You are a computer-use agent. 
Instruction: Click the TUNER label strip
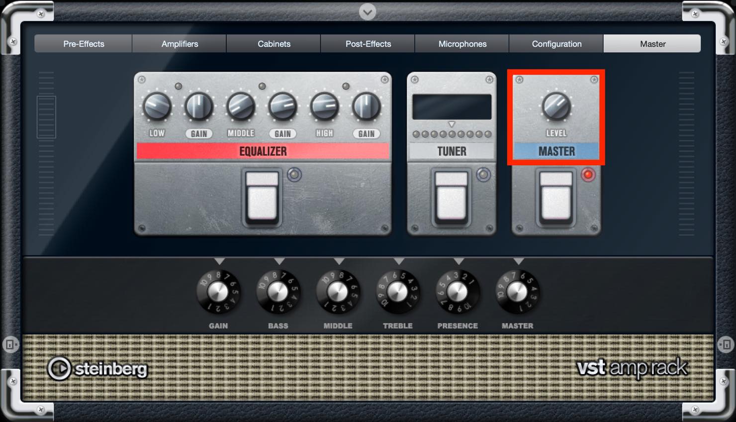click(452, 151)
